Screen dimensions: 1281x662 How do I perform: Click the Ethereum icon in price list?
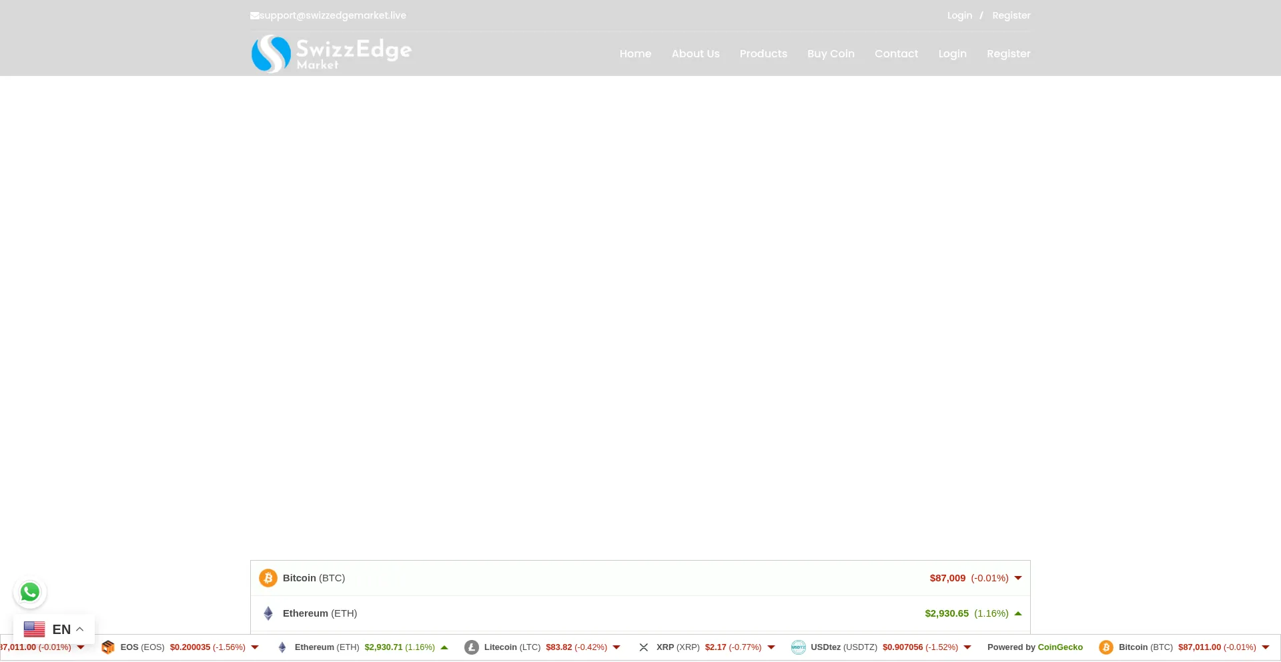(268, 613)
